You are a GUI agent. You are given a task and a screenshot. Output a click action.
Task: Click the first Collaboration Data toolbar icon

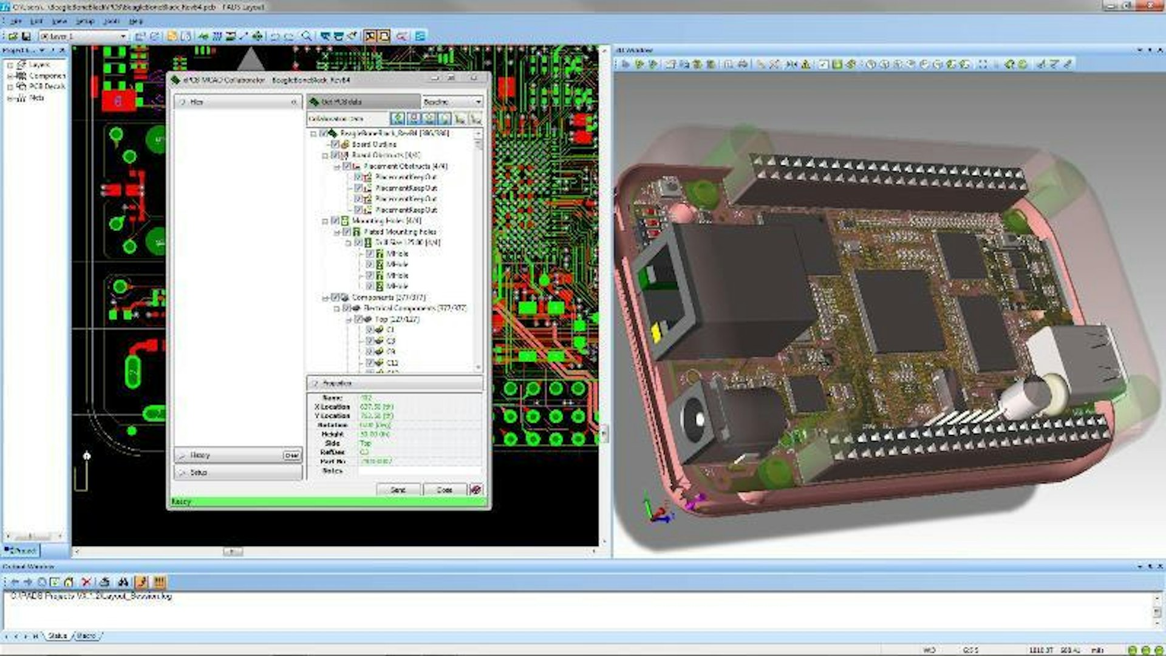(x=398, y=118)
